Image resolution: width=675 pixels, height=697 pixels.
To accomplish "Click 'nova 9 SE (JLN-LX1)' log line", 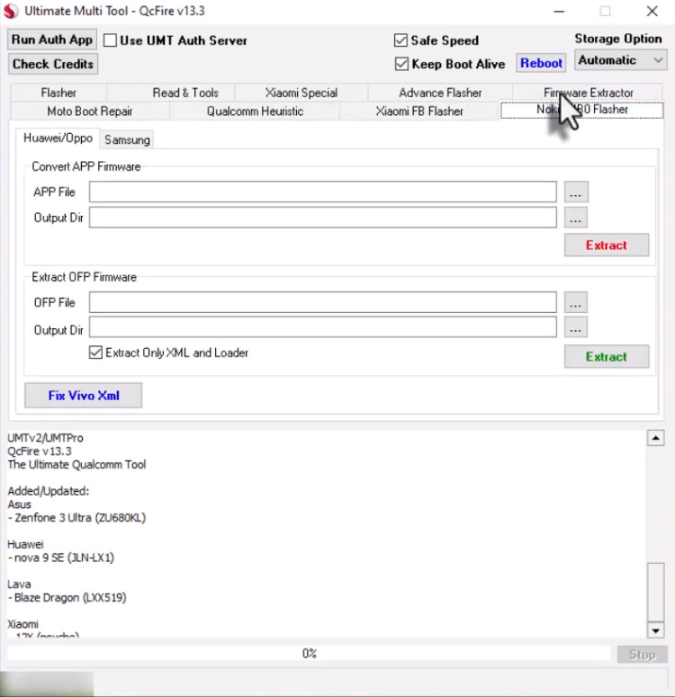I will (61, 558).
